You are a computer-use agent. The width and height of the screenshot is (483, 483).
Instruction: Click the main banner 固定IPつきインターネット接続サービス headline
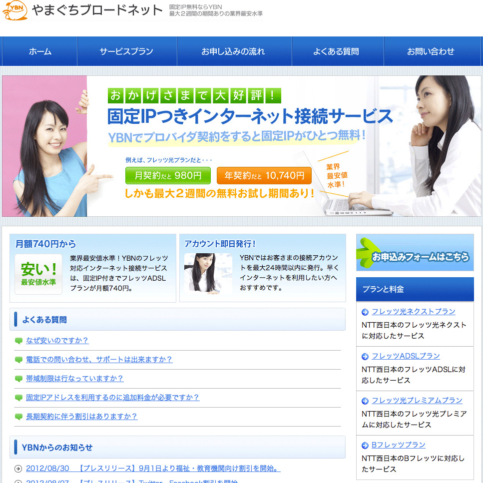pos(250,116)
